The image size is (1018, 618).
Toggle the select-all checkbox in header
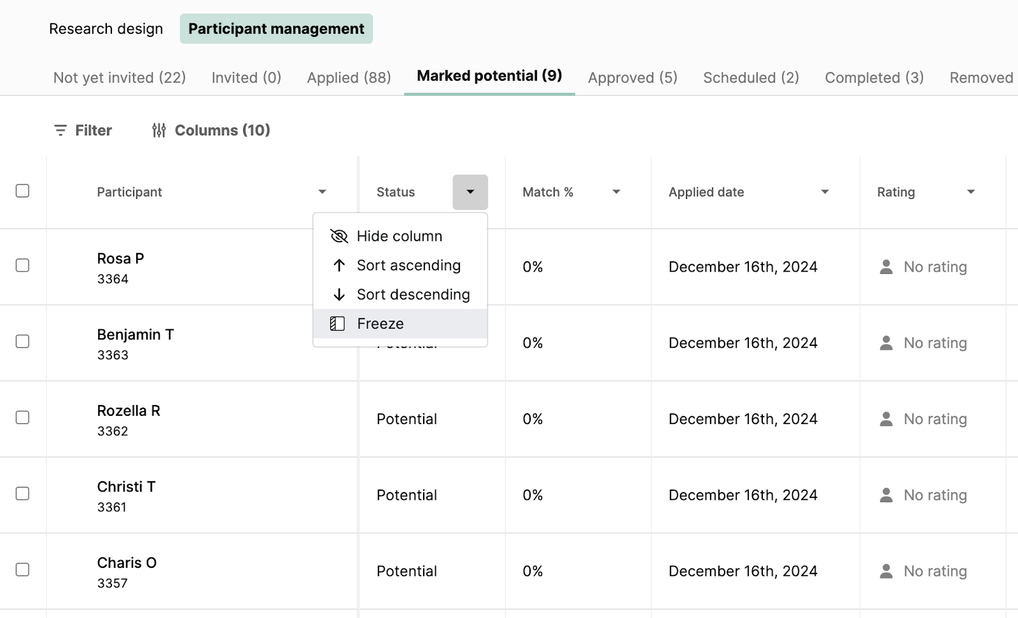point(22,191)
